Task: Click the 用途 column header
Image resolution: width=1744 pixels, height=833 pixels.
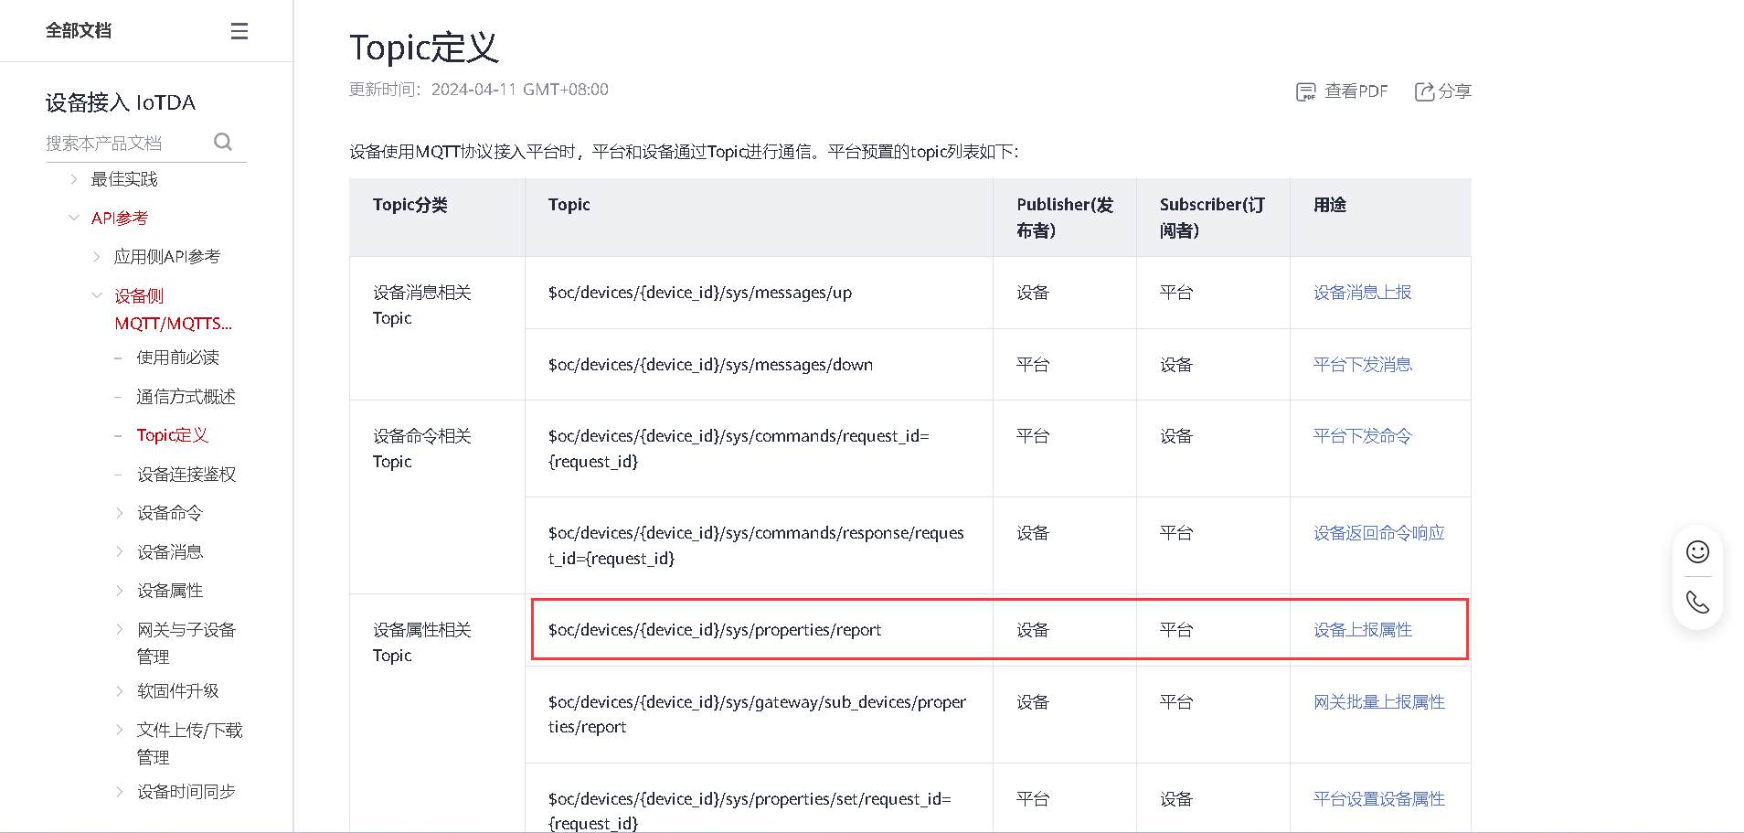Action: (x=1380, y=218)
